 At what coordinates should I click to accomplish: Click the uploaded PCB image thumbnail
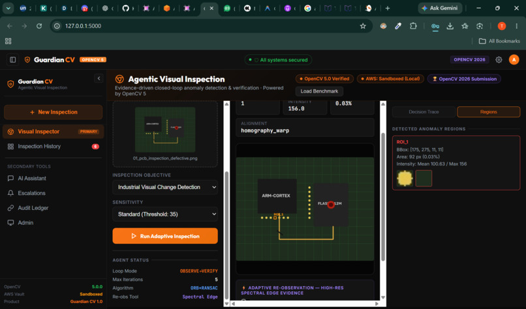point(165,129)
